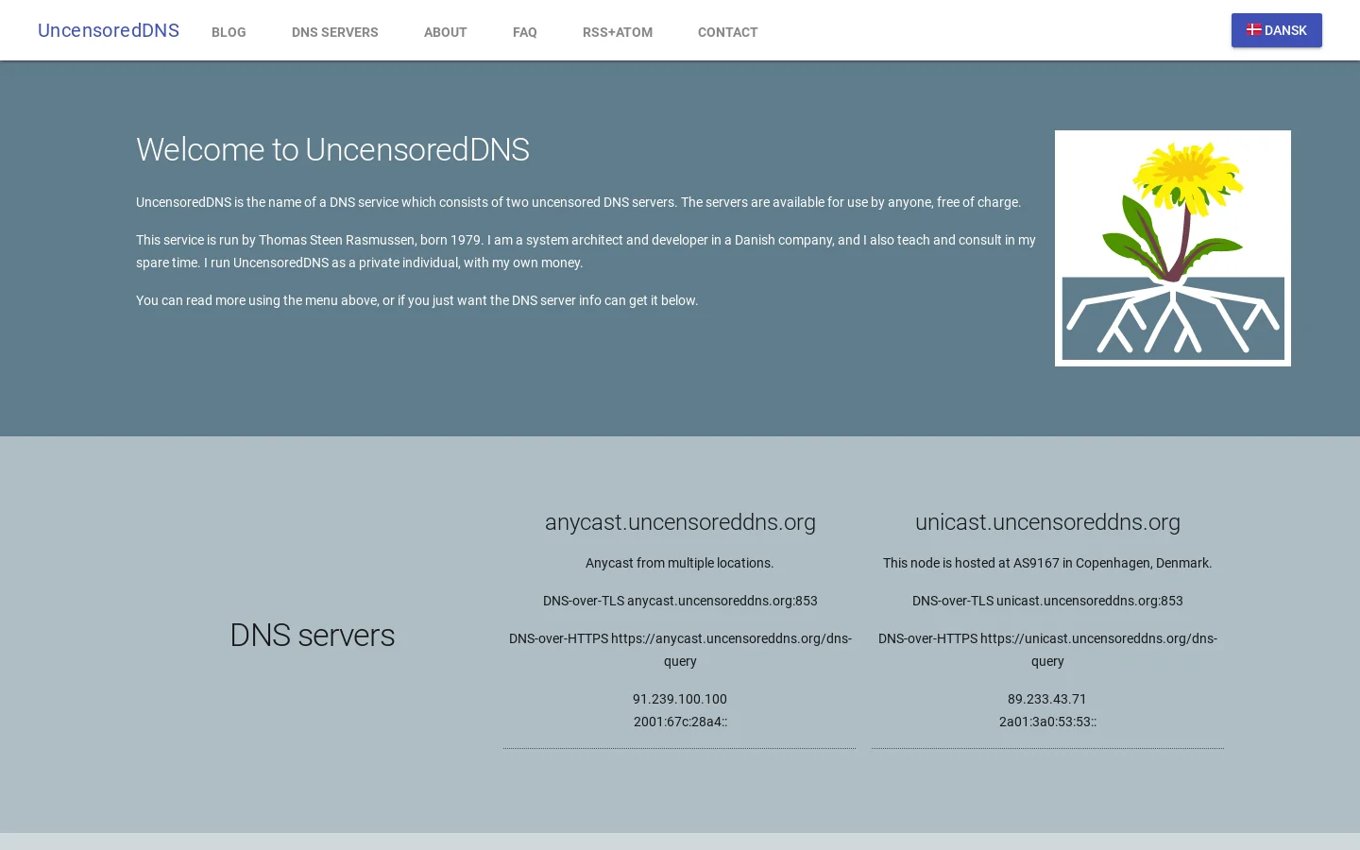Go to the Contact page
The width and height of the screenshot is (1360, 850).
728,32
